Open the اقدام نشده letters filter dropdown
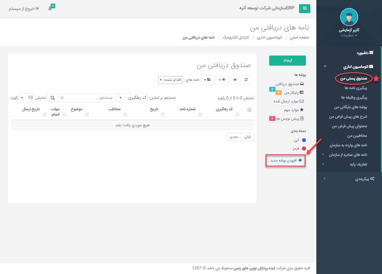 [x=170, y=80]
